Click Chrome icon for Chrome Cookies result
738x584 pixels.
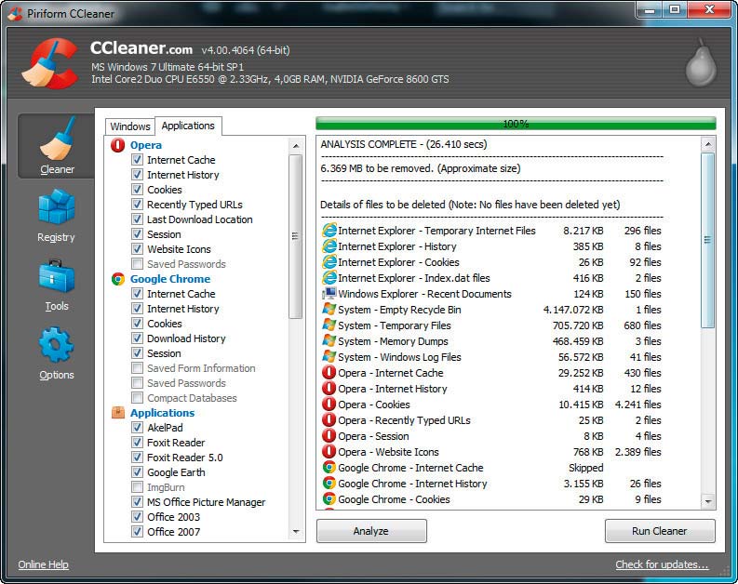(x=329, y=498)
